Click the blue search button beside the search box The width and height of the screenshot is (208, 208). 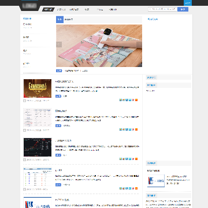[x=183, y=9]
